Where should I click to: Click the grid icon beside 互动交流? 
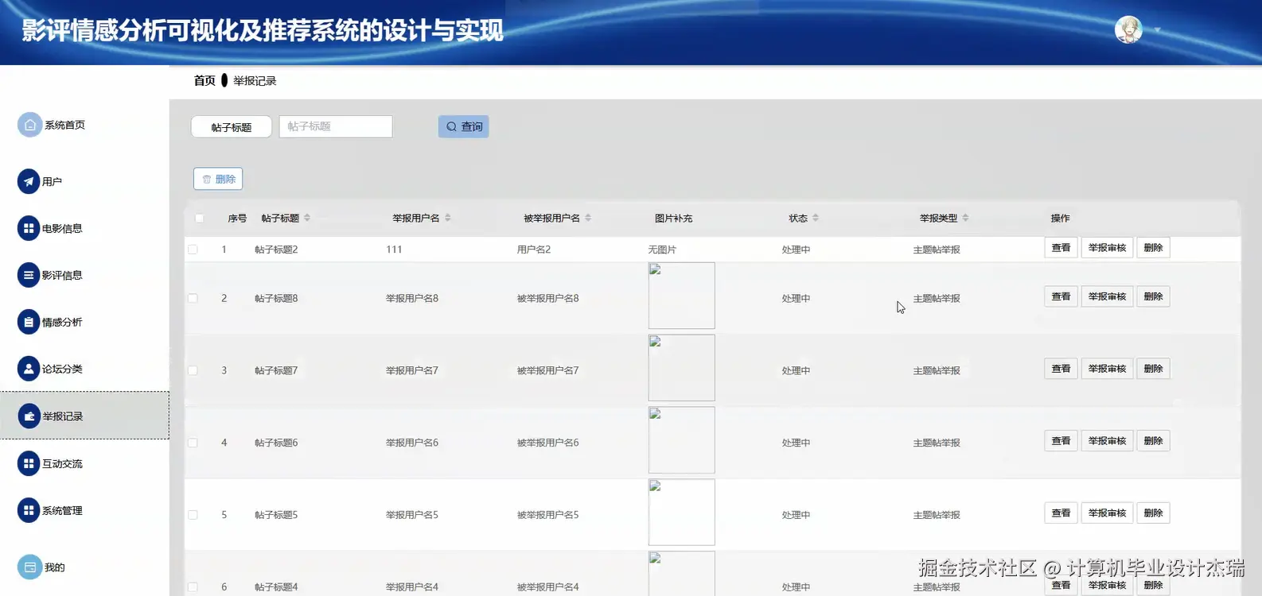[x=29, y=463]
